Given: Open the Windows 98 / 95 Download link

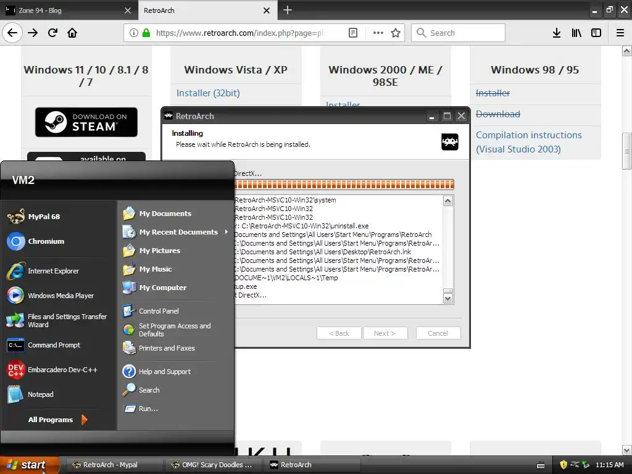Looking at the screenshot, I should (x=498, y=114).
